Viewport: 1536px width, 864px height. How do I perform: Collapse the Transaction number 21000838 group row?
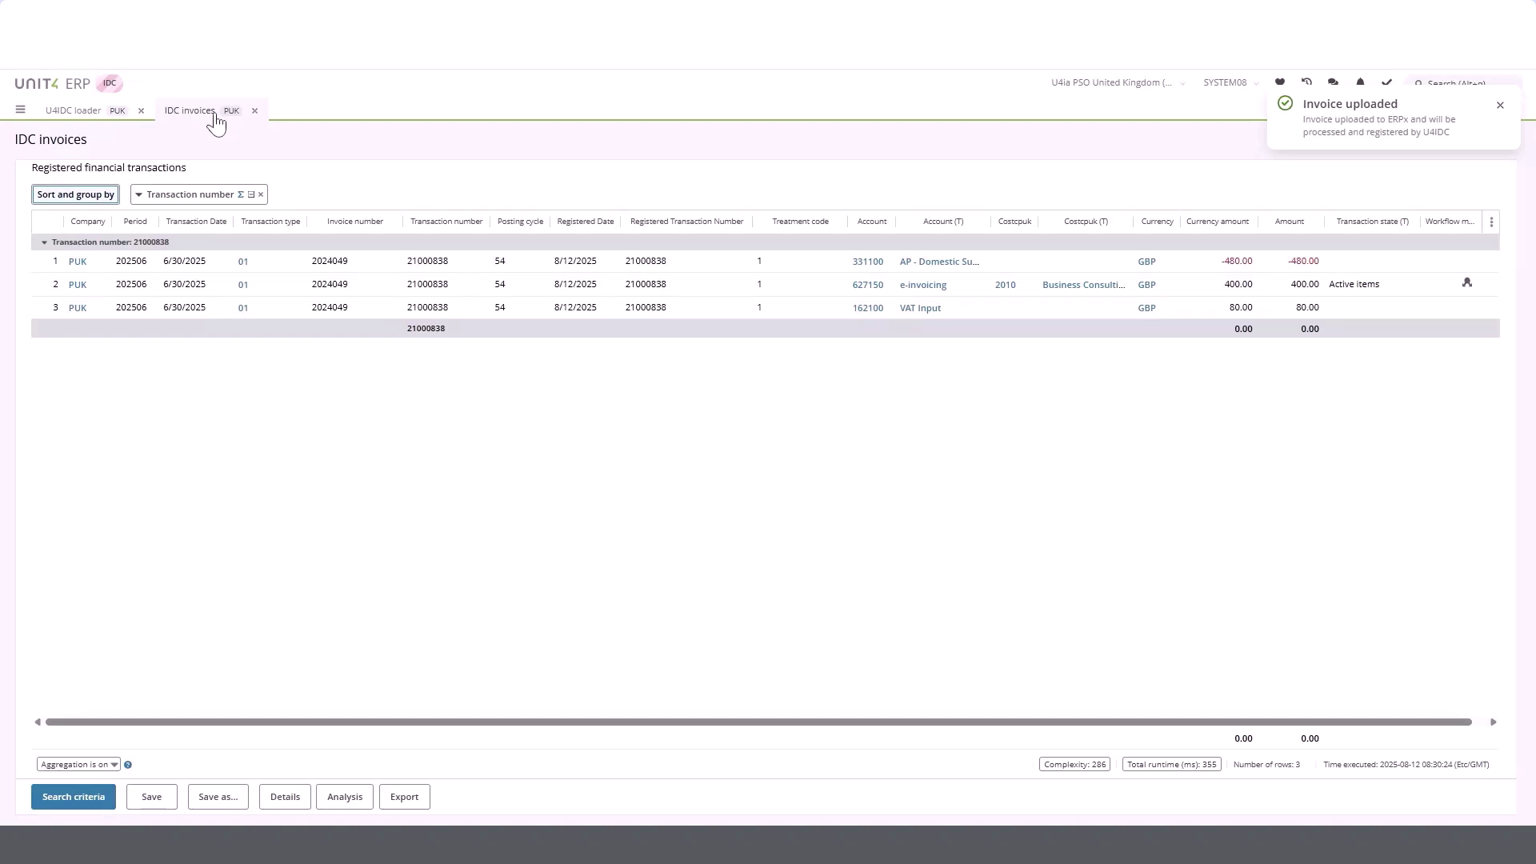[44, 242]
